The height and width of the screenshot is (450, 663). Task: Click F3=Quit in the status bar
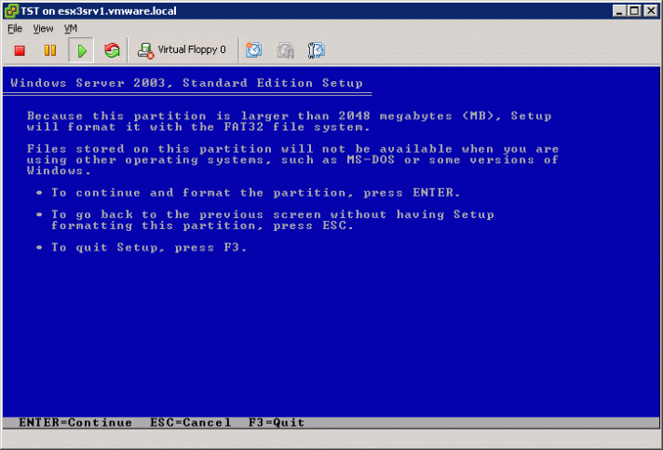(277, 422)
